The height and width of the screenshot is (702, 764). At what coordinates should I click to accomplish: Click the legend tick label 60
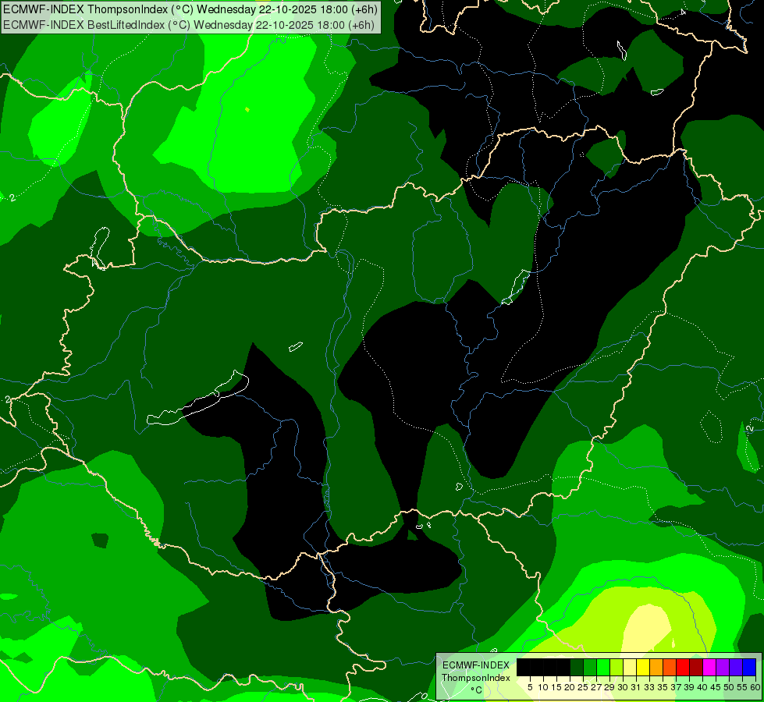point(755,687)
